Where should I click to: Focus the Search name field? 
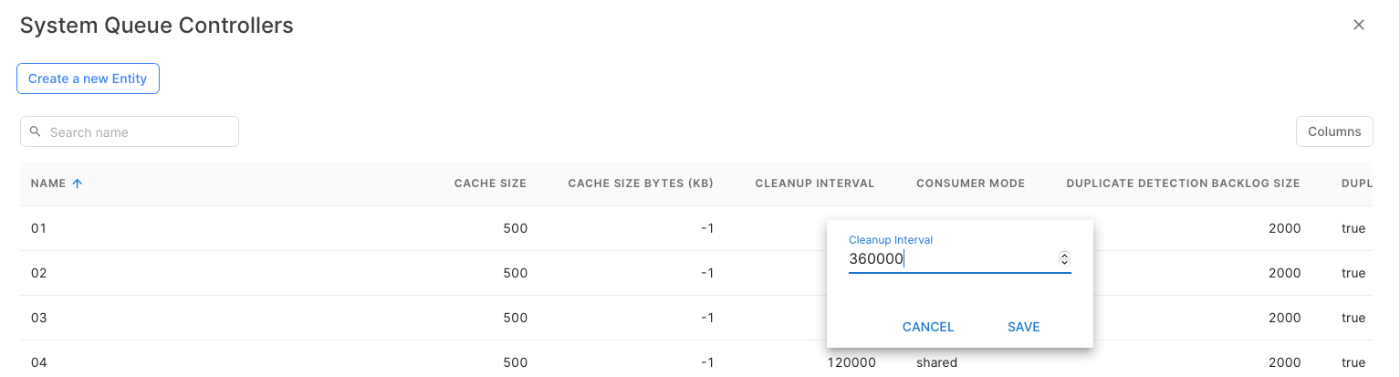click(x=137, y=132)
